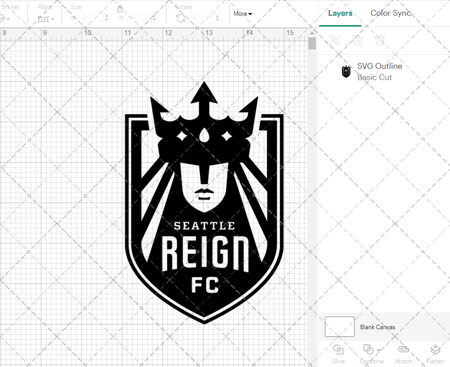Screen dimensions: 450x367
Task: Increase width using the W stepper arrow
Action: [x=106, y=16]
